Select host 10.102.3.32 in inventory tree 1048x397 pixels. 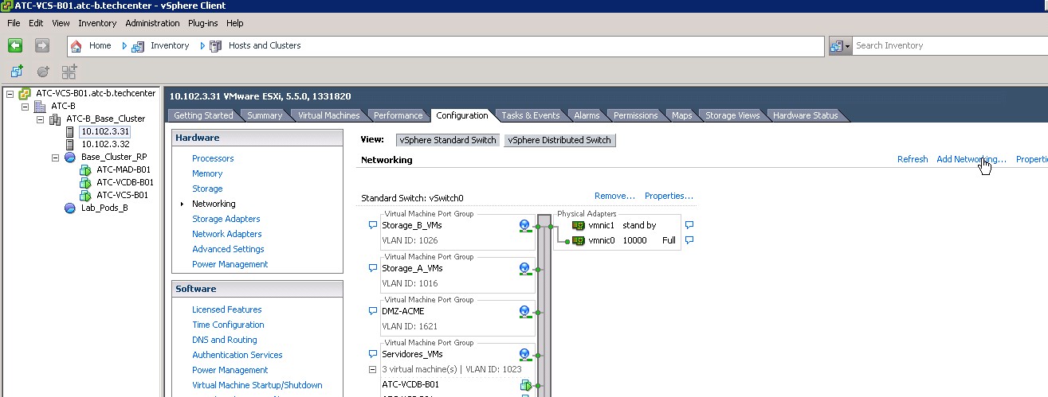(x=105, y=144)
